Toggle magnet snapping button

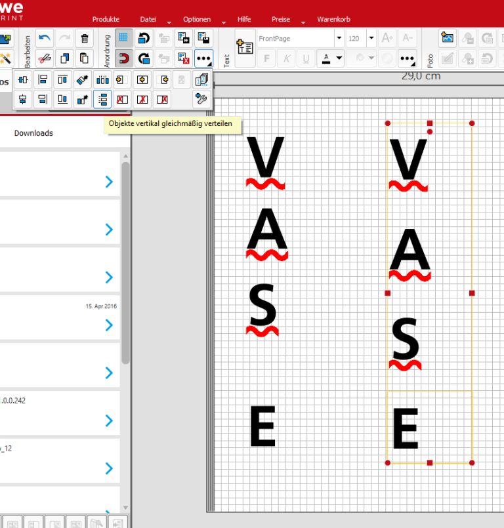click(x=123, y=58)
